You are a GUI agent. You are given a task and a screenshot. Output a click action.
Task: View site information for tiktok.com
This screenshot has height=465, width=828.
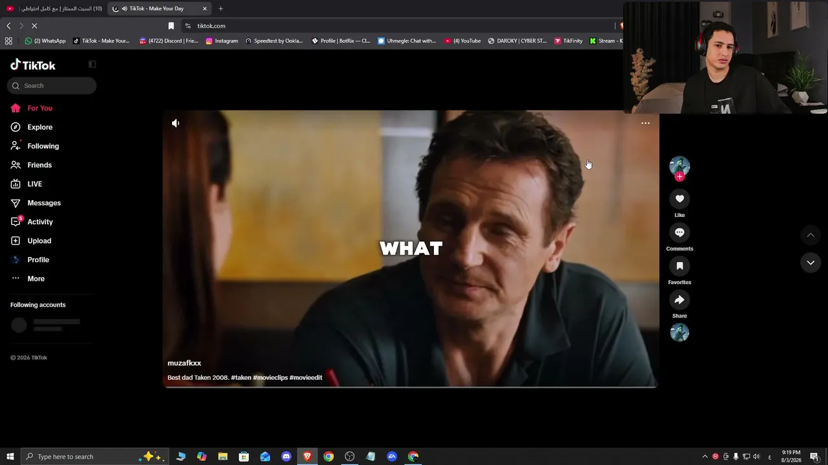[x=188, y=26]
